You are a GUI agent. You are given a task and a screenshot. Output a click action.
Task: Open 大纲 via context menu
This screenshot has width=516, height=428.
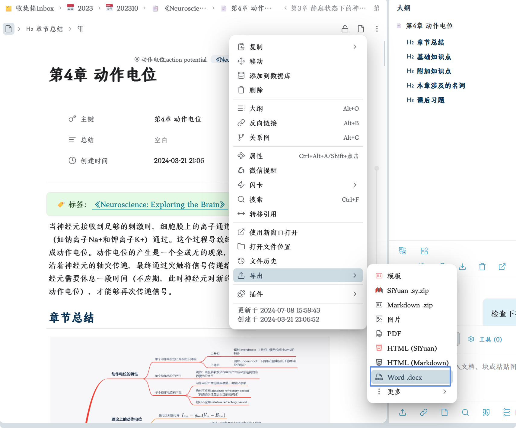pos(298,109)
